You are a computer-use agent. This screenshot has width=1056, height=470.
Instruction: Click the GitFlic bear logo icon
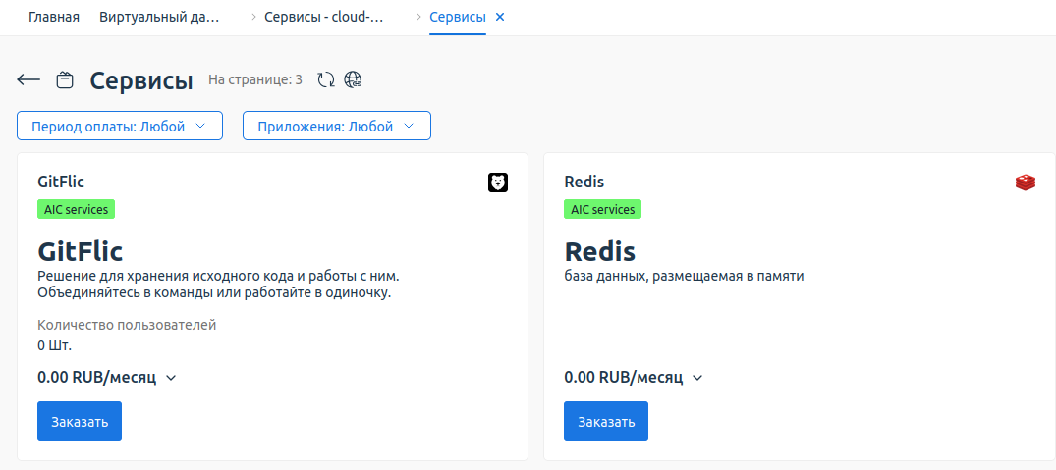click(x=498, y=183)
